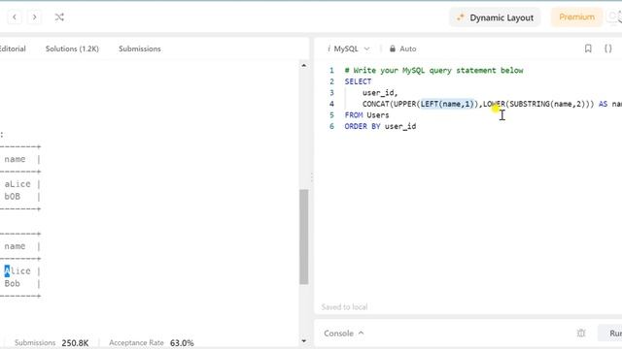Expand the Console panel
This screenshot has width=622, height=349.
coord(343,333)
